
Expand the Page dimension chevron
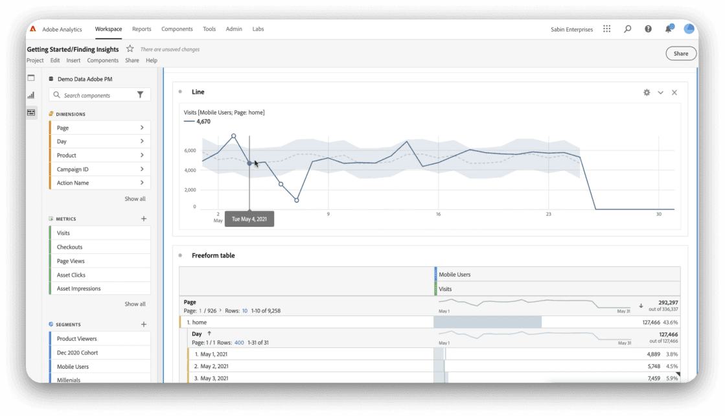[142, 128]
